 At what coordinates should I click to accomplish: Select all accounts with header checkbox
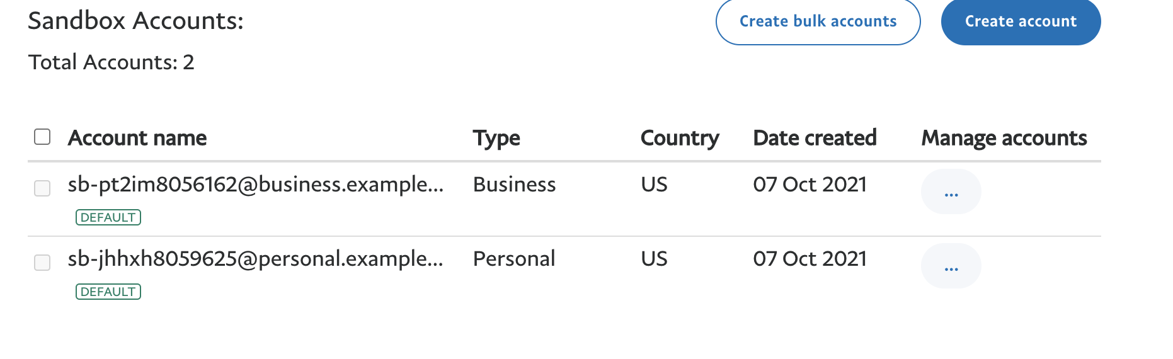(x=42, y=137)
